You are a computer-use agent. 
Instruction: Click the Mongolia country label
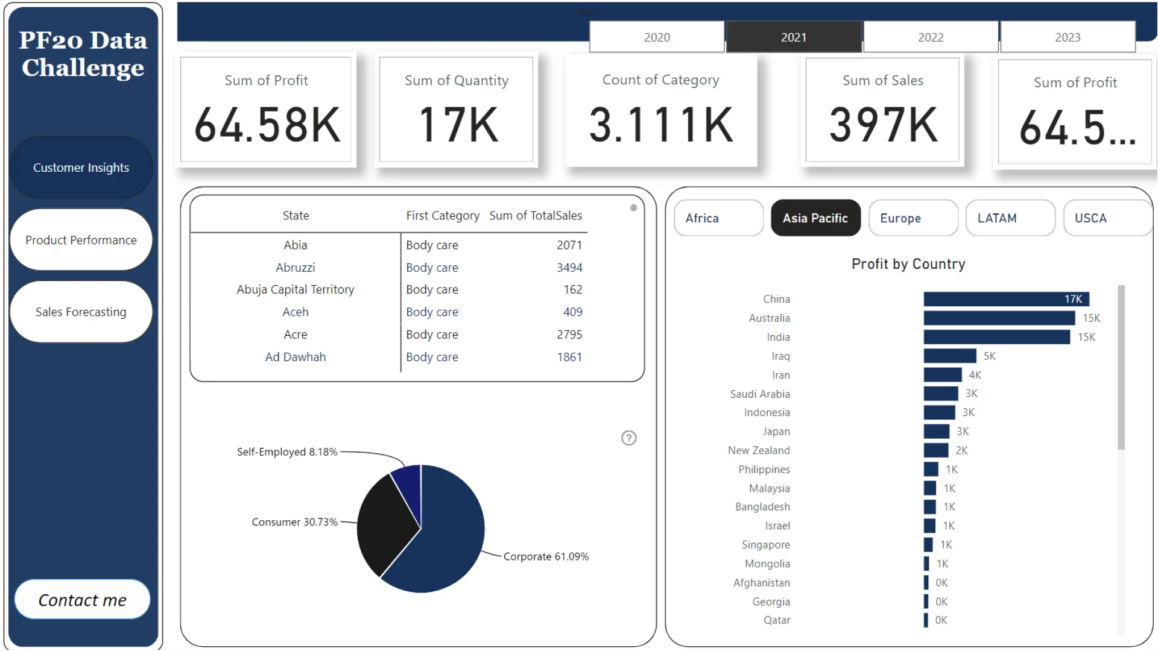(767, 564)
